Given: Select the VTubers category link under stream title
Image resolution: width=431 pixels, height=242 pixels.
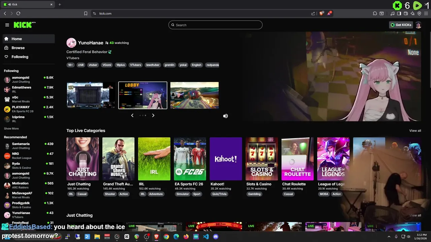Looking at the screenshot, I should [73, 58].
